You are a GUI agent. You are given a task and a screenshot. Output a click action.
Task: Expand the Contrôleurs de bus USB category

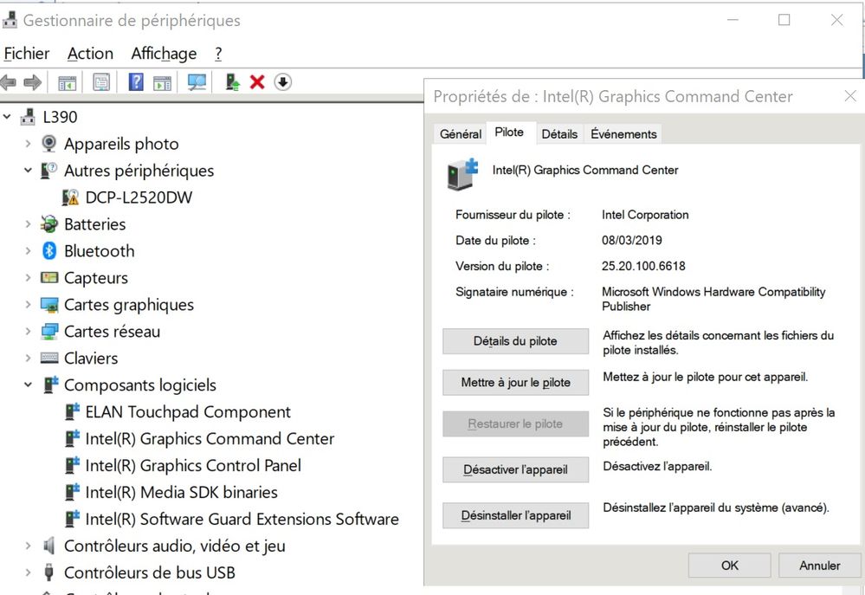click(x=28, y=572)
